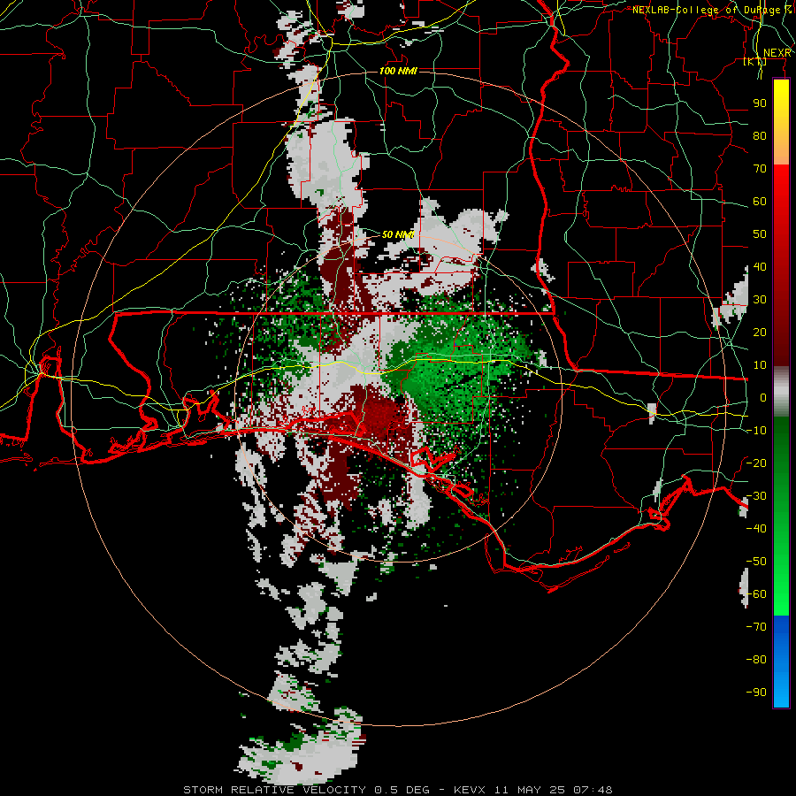
Task: Click the blue bottom segment of the color bar
Action: click(x=781, y=661)
